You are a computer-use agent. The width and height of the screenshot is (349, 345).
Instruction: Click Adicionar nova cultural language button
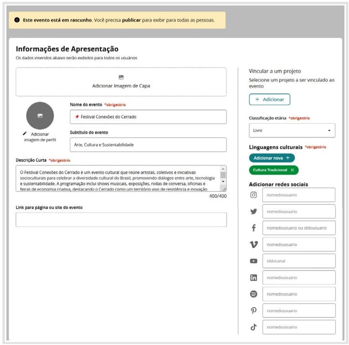pos(272,158)
